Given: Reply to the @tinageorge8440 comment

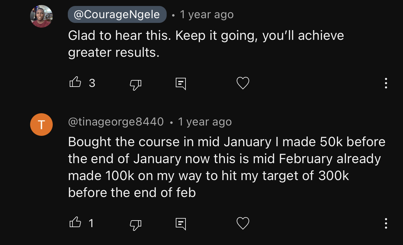Looking at the screenshot, I should pos(180,224).
